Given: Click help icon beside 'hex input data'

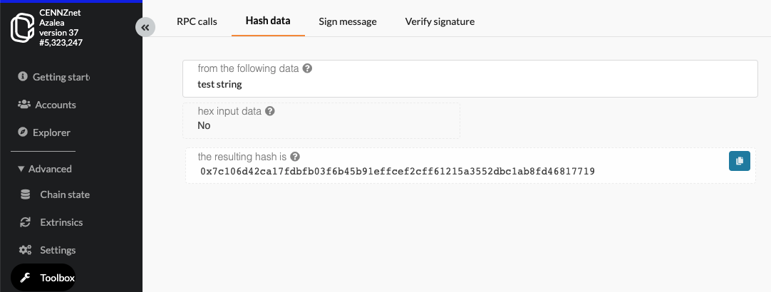Looking at the screenshot, I should [270, 111].
